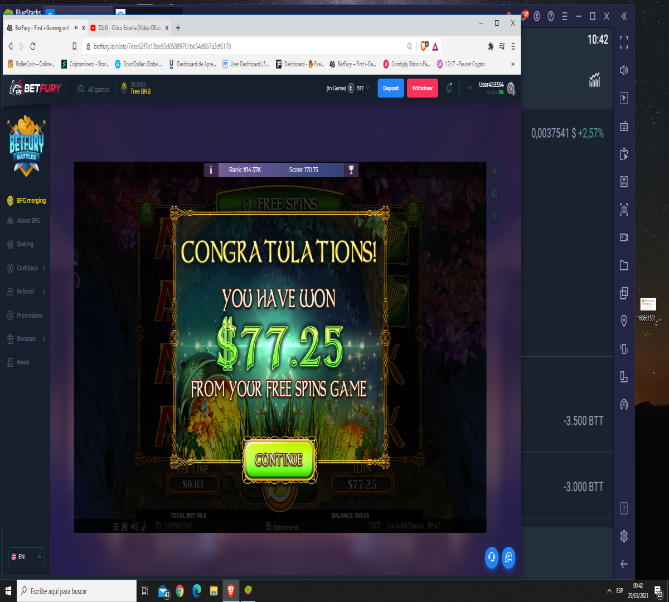Image resolution: width=669 pixels, height=602 pixels.
Task: Open the RollerCoin bookmark
Action: [x=31, y=64]
